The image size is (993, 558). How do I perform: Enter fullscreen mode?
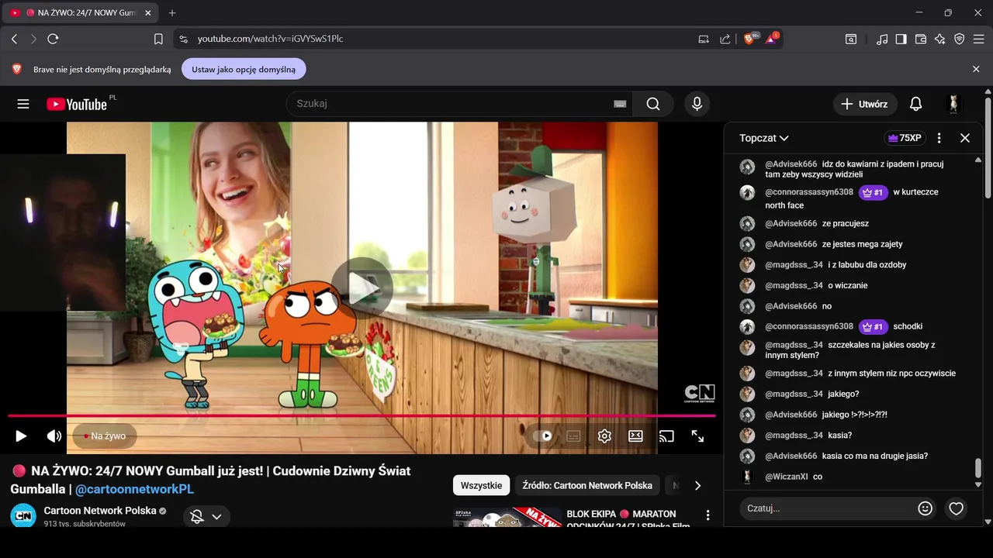[697, 436]
